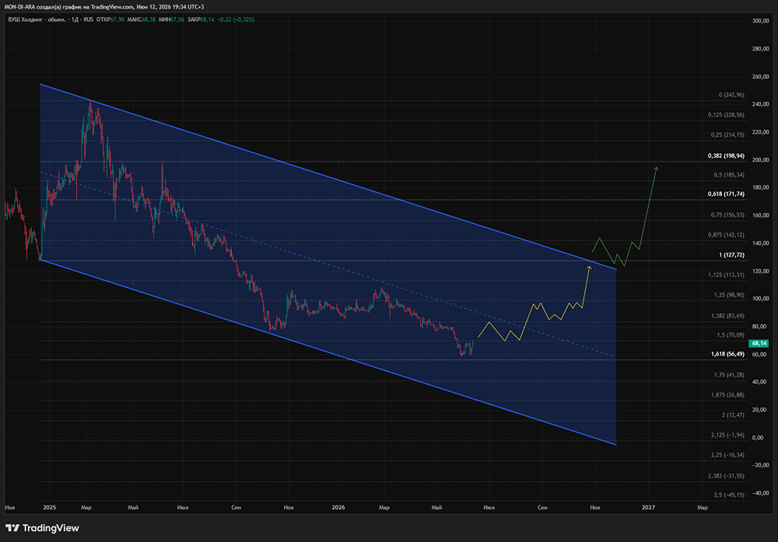Click the МАКС 68,38 high value
Screen dimensions: 778x542
click(142, 19)
